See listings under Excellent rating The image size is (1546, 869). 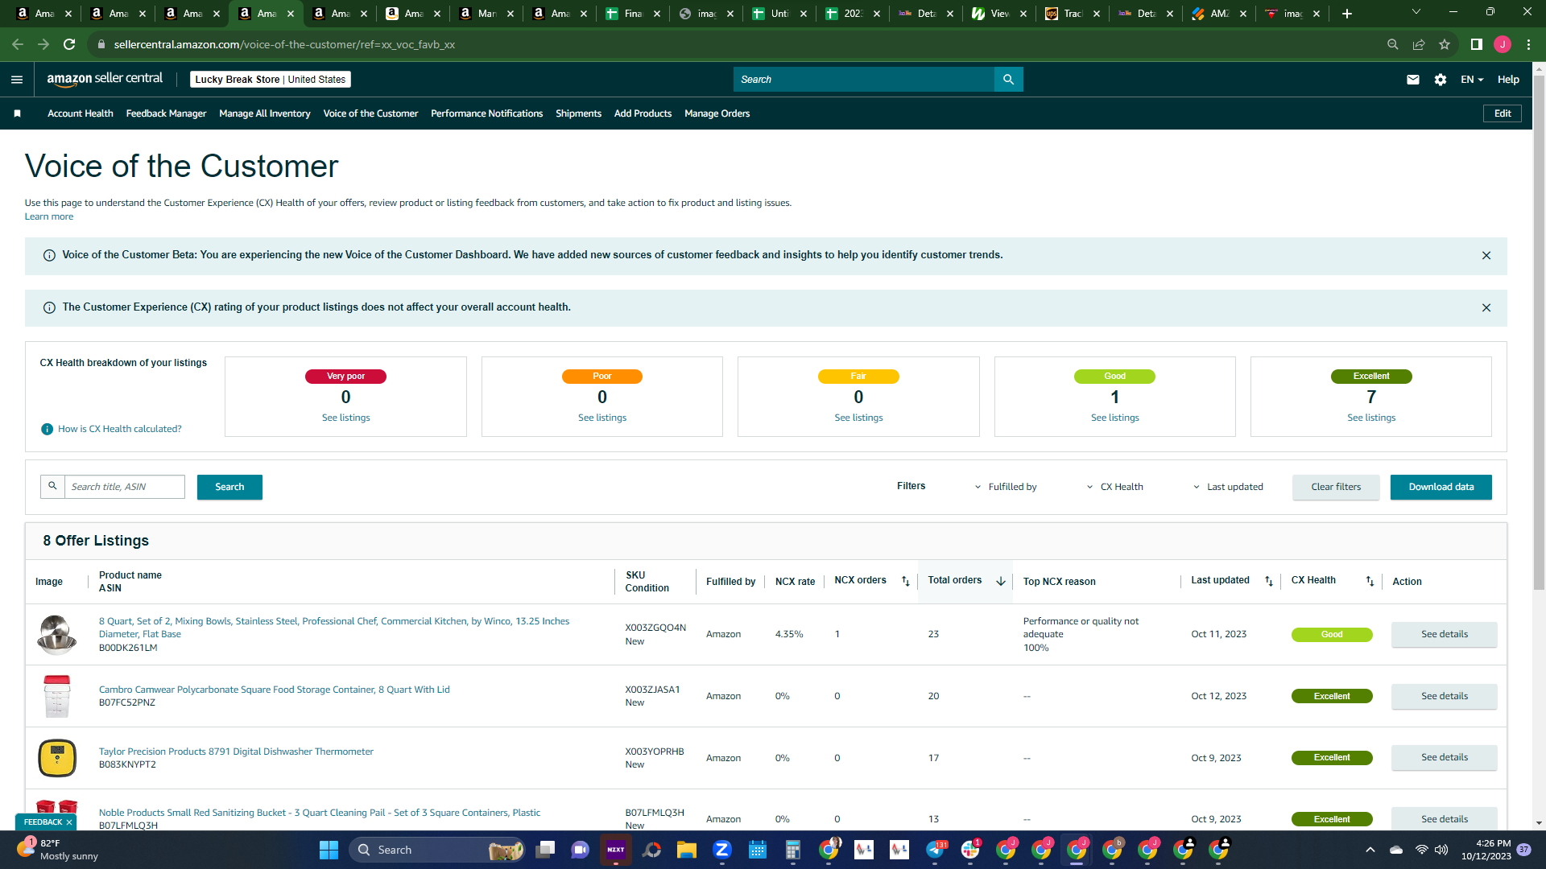coord(1370,418)
